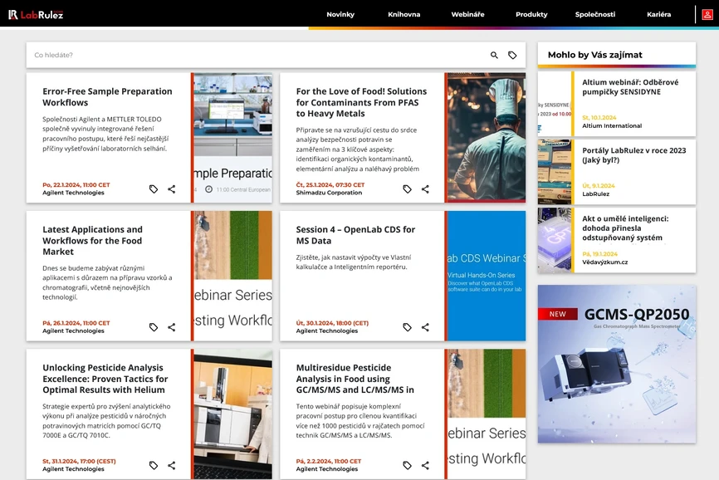Click the Co hledáte search field

click(249, 56)
